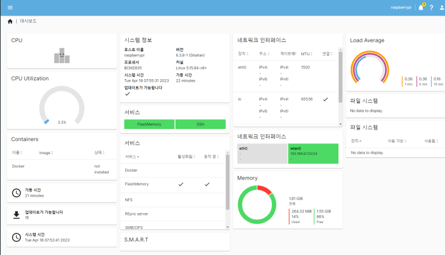The width and height of the screenshot is (445, 255).
Task: Open the user account icon
Action: click(x=442, y=8)
